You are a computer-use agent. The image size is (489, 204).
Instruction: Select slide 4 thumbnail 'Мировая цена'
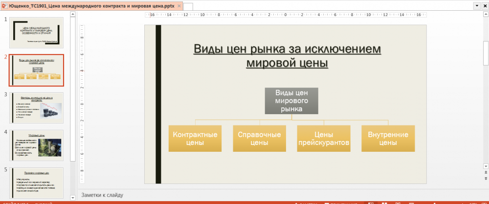(37, 145)
